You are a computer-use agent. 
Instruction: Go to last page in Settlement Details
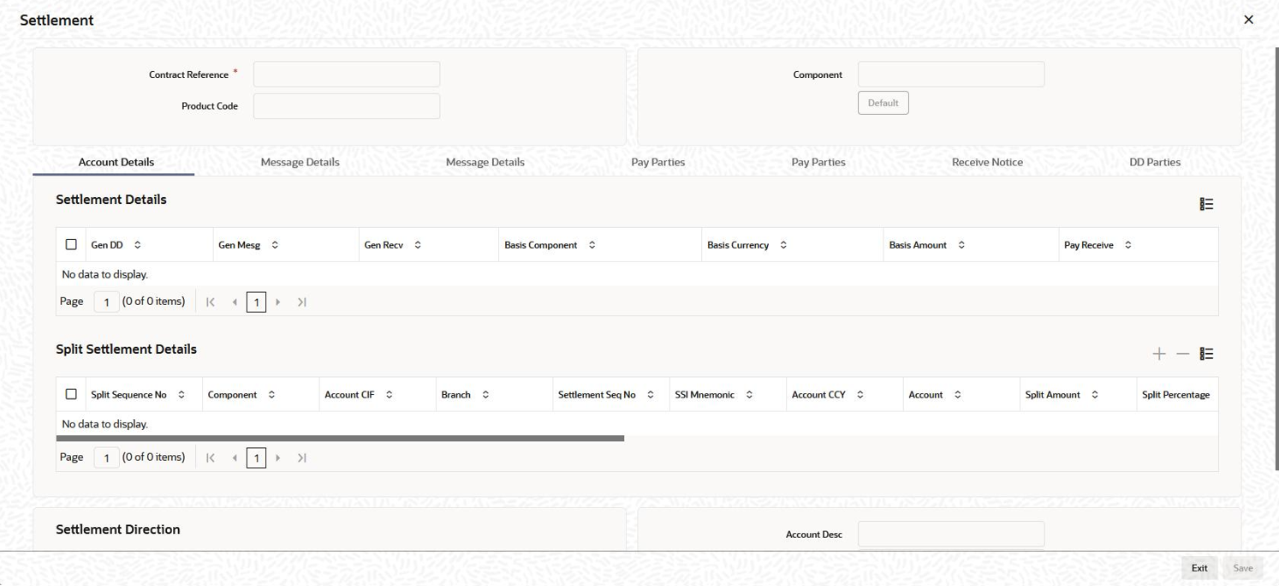point(302,302)
